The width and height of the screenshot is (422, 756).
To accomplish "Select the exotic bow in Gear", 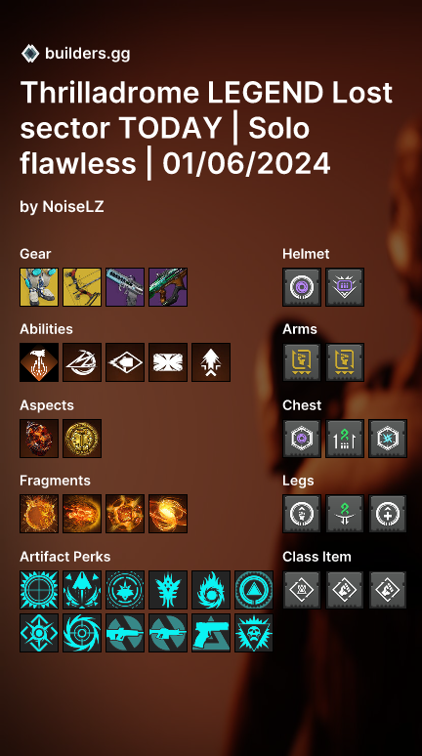I will tap(82, 287).
